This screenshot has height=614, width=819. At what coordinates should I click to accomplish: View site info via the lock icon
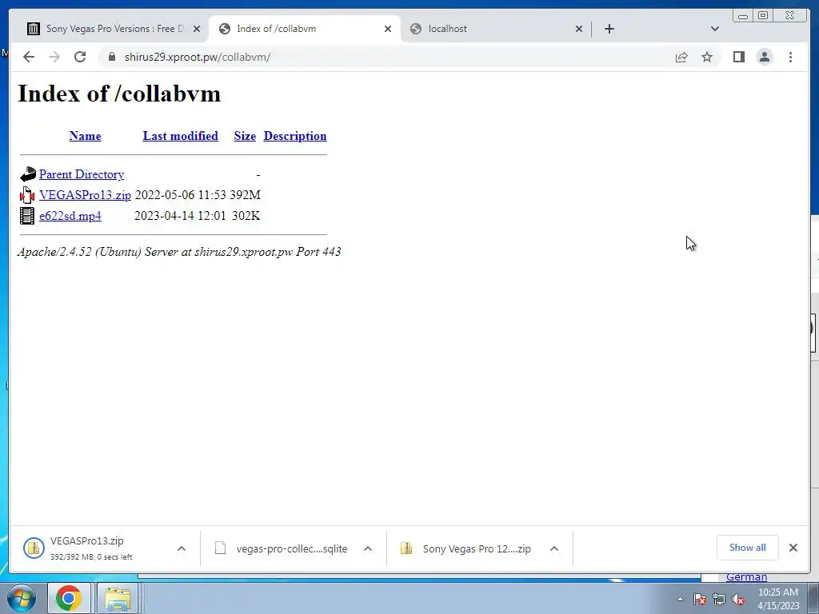coord(112,57)
